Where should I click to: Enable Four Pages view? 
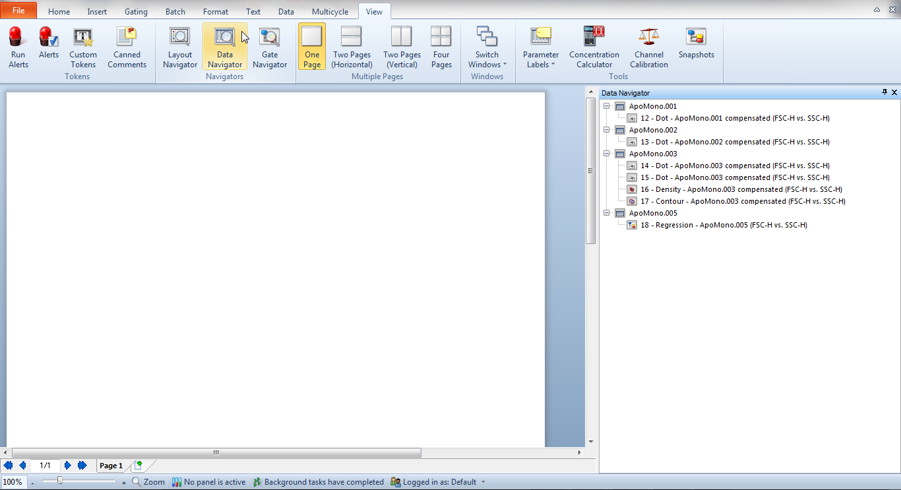441,46
